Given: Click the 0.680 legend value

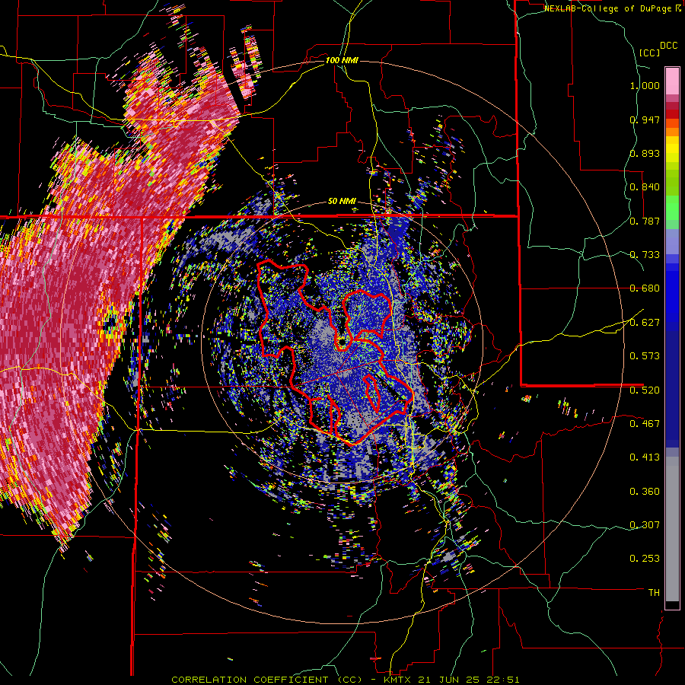Looking at the screenshot, I should (645, 288).
